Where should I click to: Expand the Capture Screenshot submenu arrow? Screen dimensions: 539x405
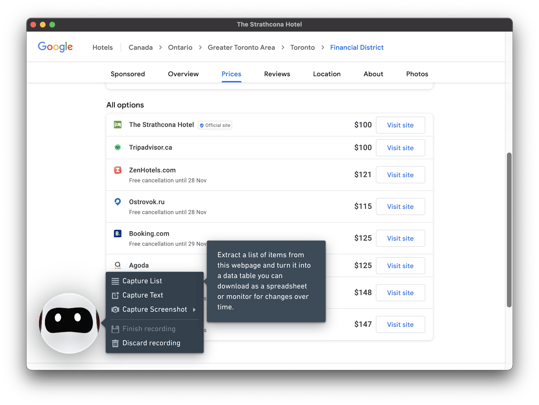(194, 310)
